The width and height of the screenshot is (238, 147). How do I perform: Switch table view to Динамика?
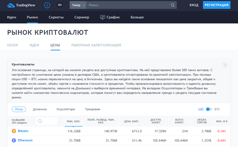point(40,109)
